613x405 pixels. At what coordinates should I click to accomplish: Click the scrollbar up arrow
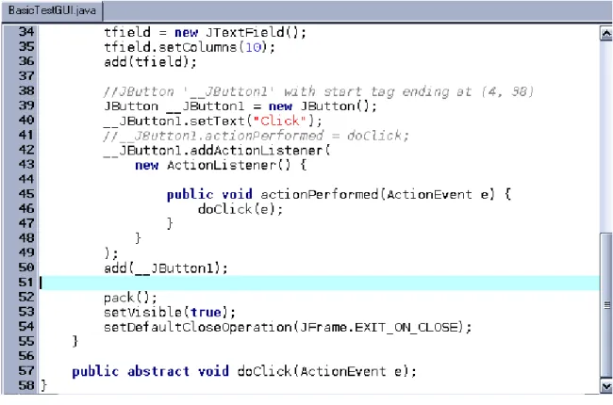click(606, 34)
